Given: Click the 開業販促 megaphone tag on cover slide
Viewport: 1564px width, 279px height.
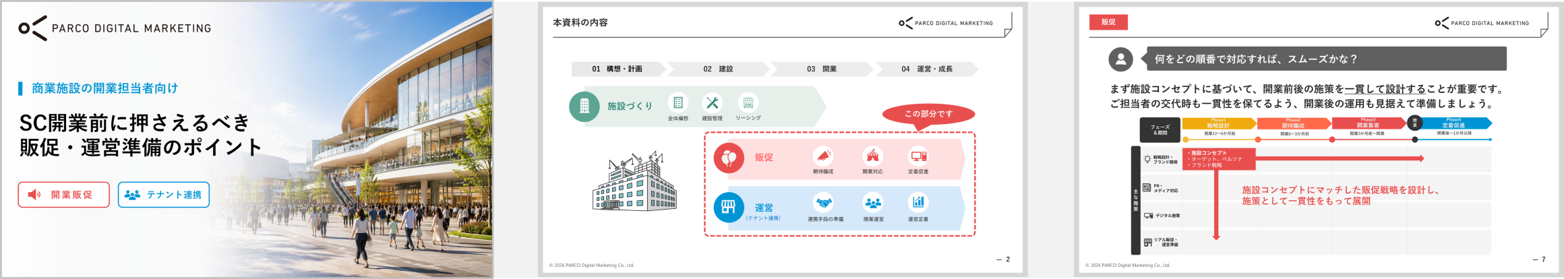Looking at the screenshot, I should pyautogui.click(x=63, y=195).
